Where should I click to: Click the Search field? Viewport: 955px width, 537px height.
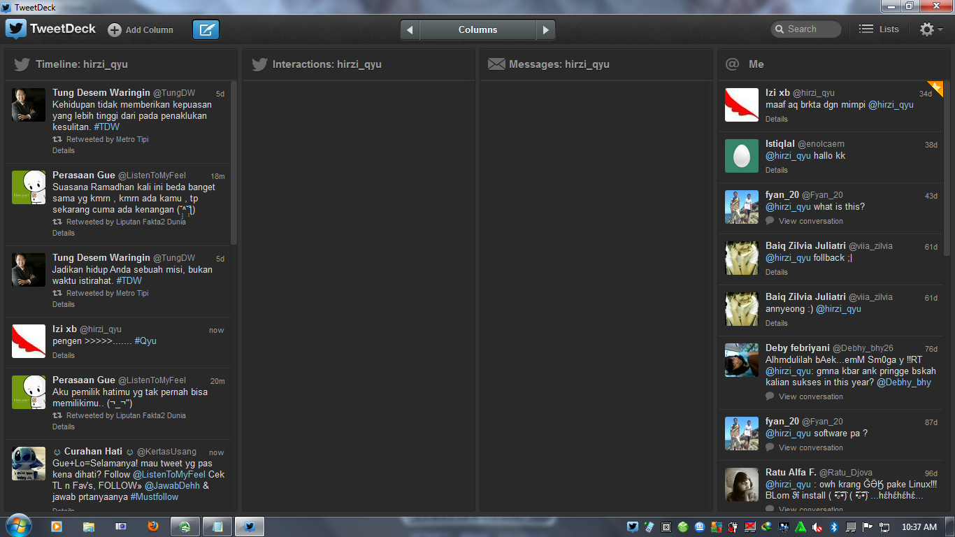click(x=806, y=29)
